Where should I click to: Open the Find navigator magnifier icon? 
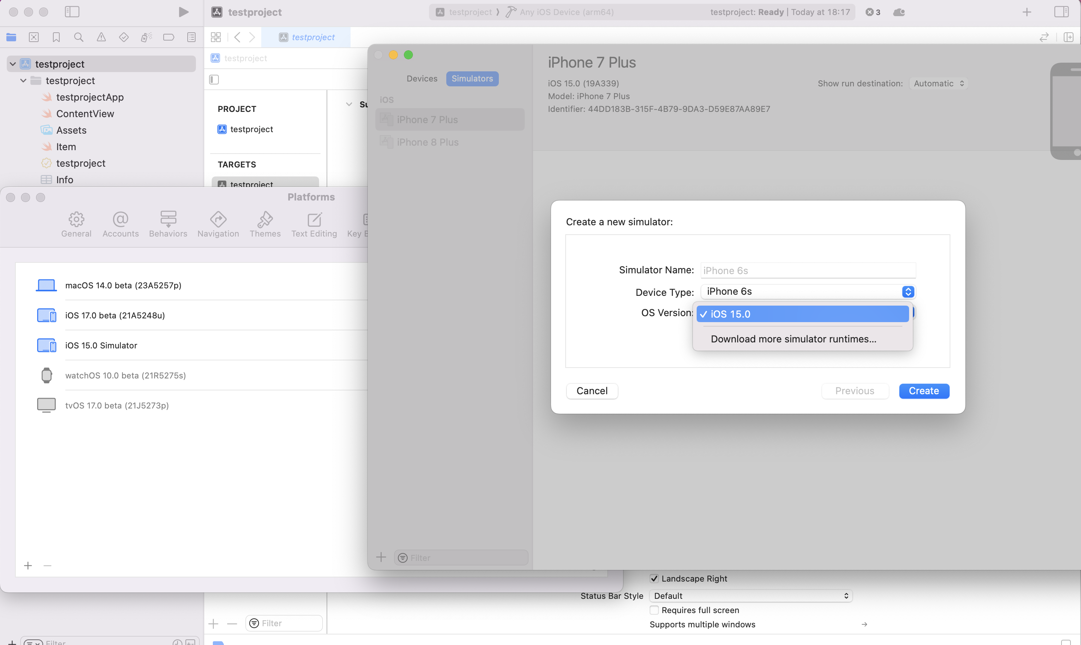coord(79,38)
